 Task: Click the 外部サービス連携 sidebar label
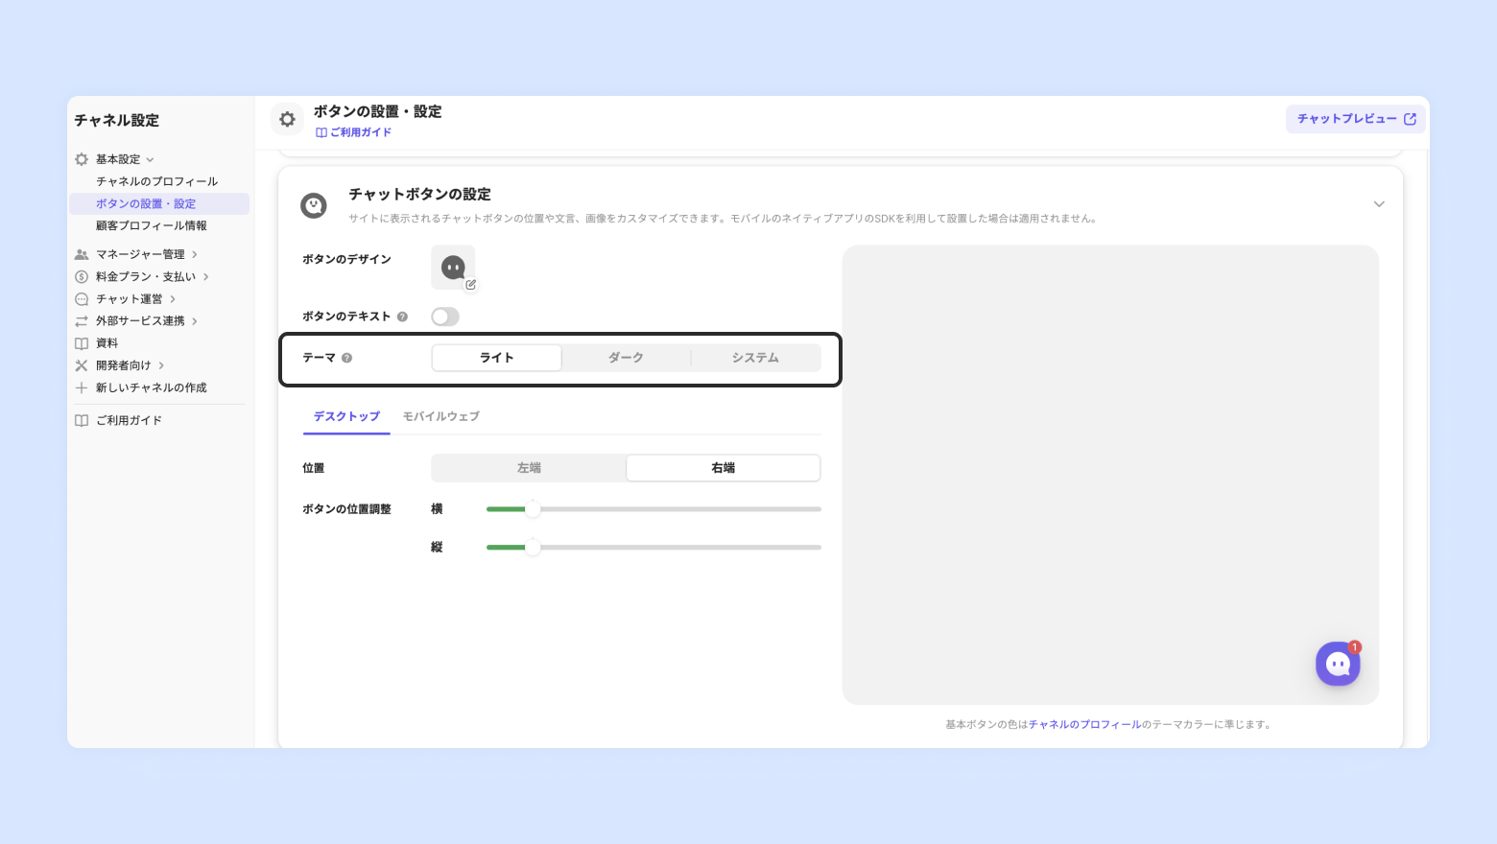click(140, 321)
